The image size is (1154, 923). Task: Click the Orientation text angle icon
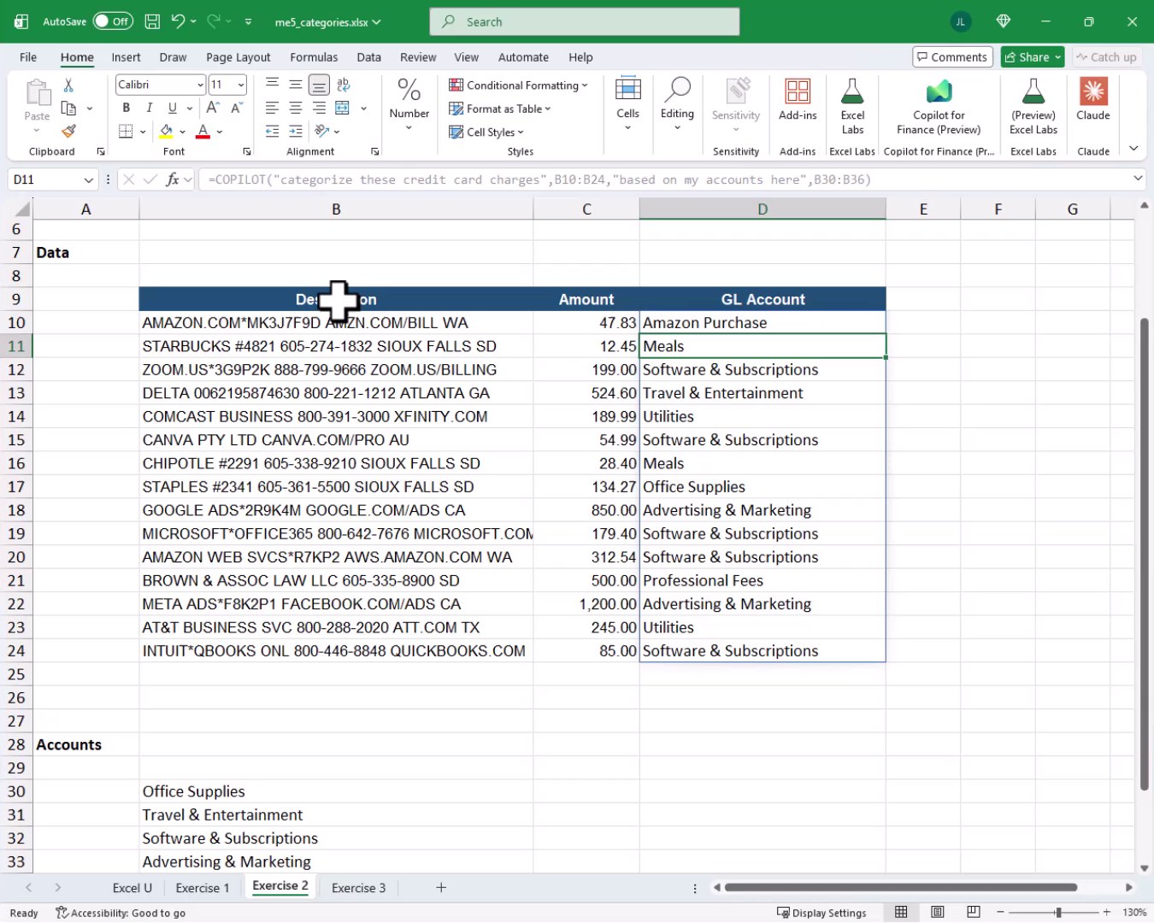[x=322, y=132]
